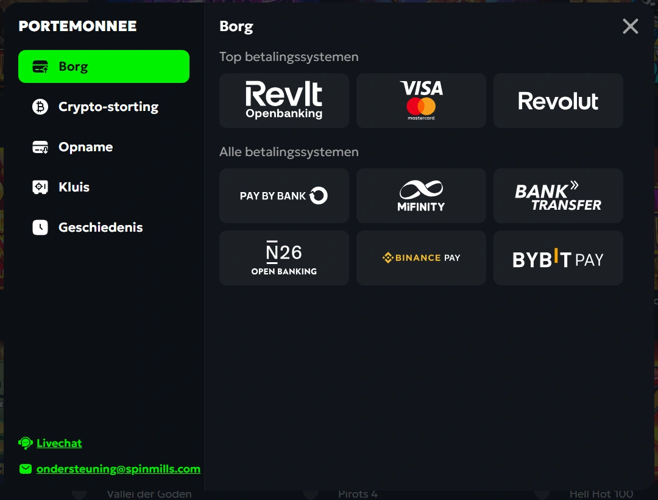658x500 pixels.
Task: Click the Borg deposit card icon
Action: click(x=40, y=66)
